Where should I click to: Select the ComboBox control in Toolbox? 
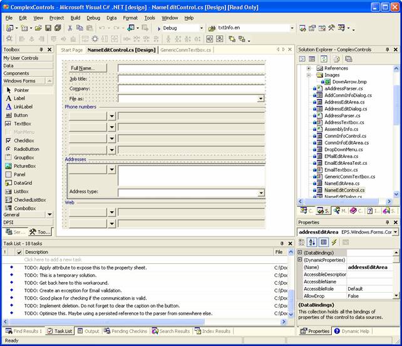pos(25,208)
